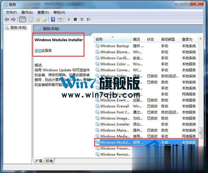Open the 查看(V) menu

[43, 12]
